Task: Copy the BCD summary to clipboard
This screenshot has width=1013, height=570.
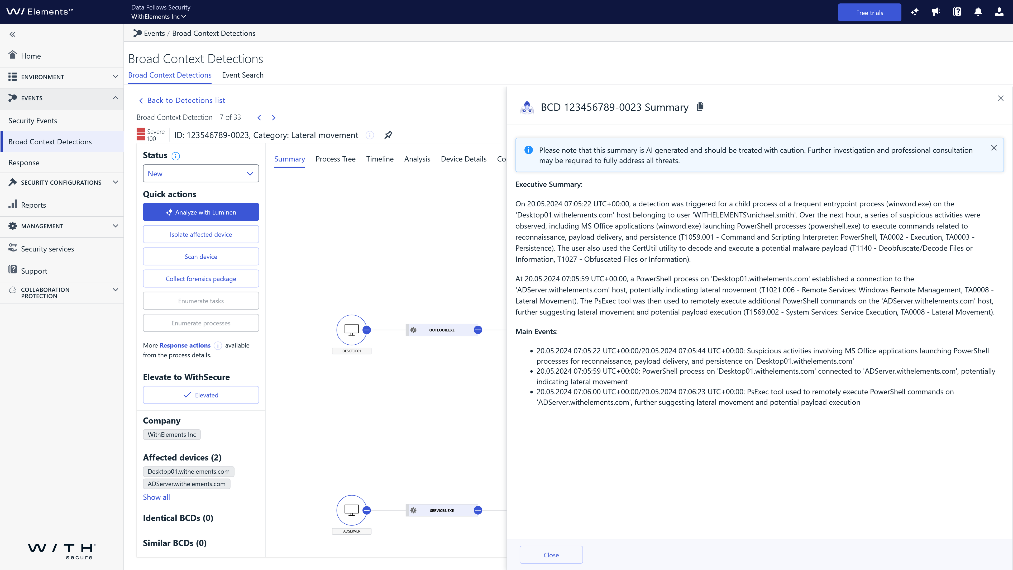Action: point(700,107)
